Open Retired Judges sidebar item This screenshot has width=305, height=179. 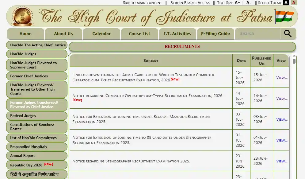(37, 116)
